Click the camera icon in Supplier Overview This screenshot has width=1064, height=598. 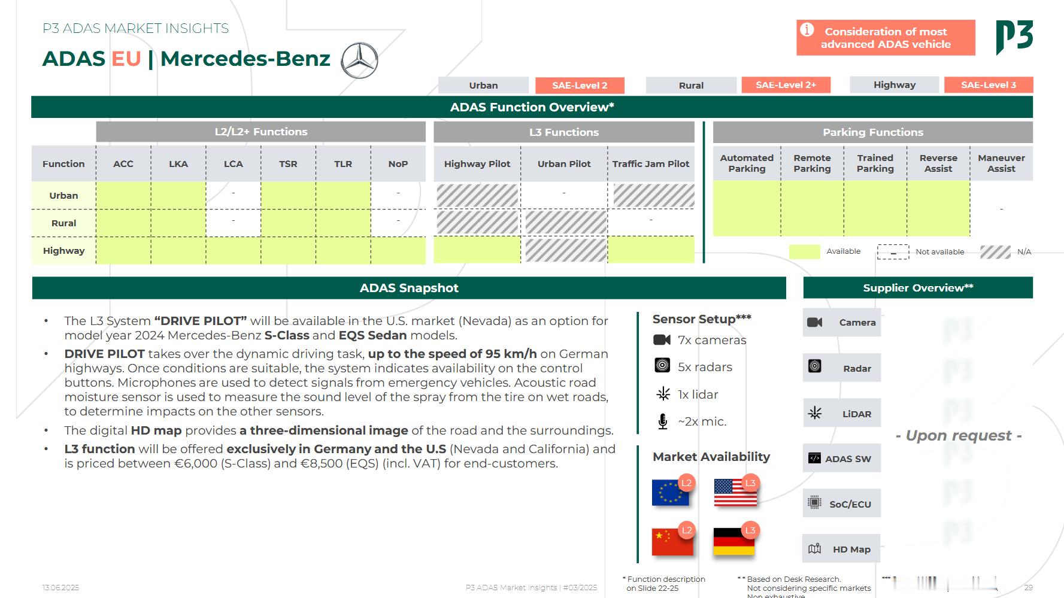click(x=815, y=322)
